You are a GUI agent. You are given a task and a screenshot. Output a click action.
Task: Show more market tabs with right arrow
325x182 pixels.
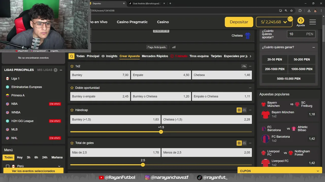250,56
